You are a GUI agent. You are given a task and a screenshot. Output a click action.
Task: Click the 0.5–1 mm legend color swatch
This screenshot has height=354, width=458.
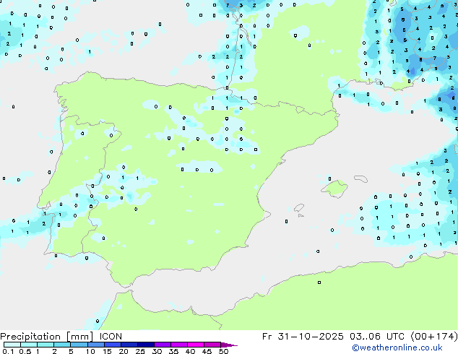tap(29, 345)
